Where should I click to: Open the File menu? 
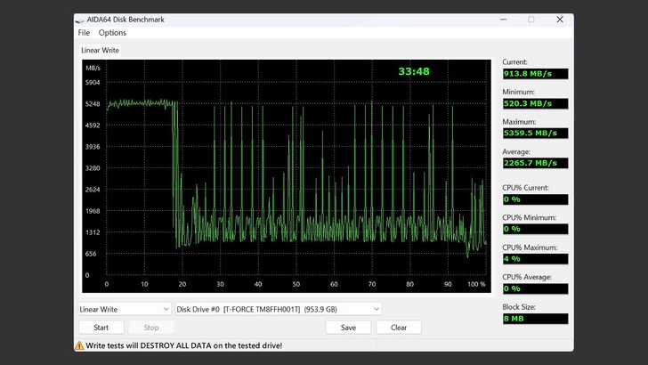(x=84, y=33)
